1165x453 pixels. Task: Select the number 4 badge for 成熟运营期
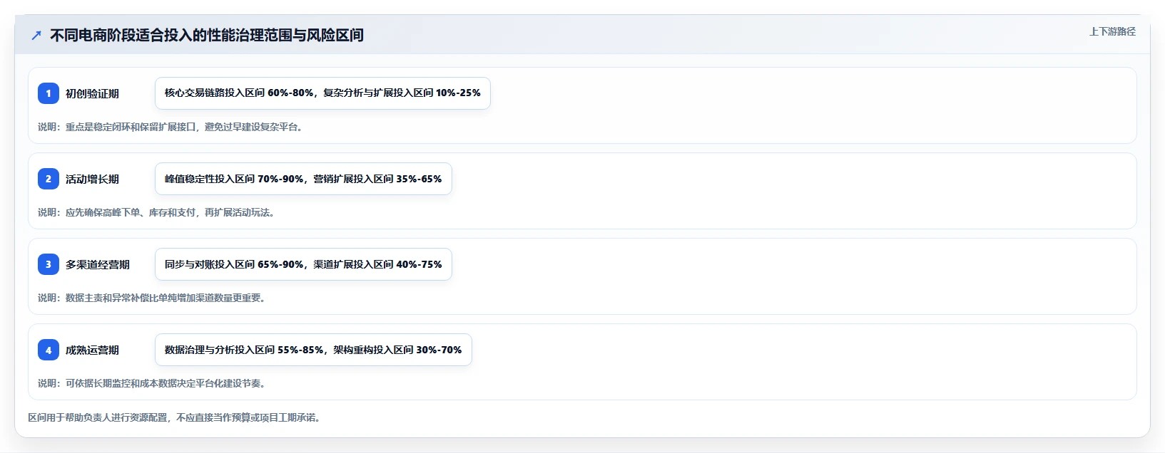pyautogui.click(x=49, y=350)
